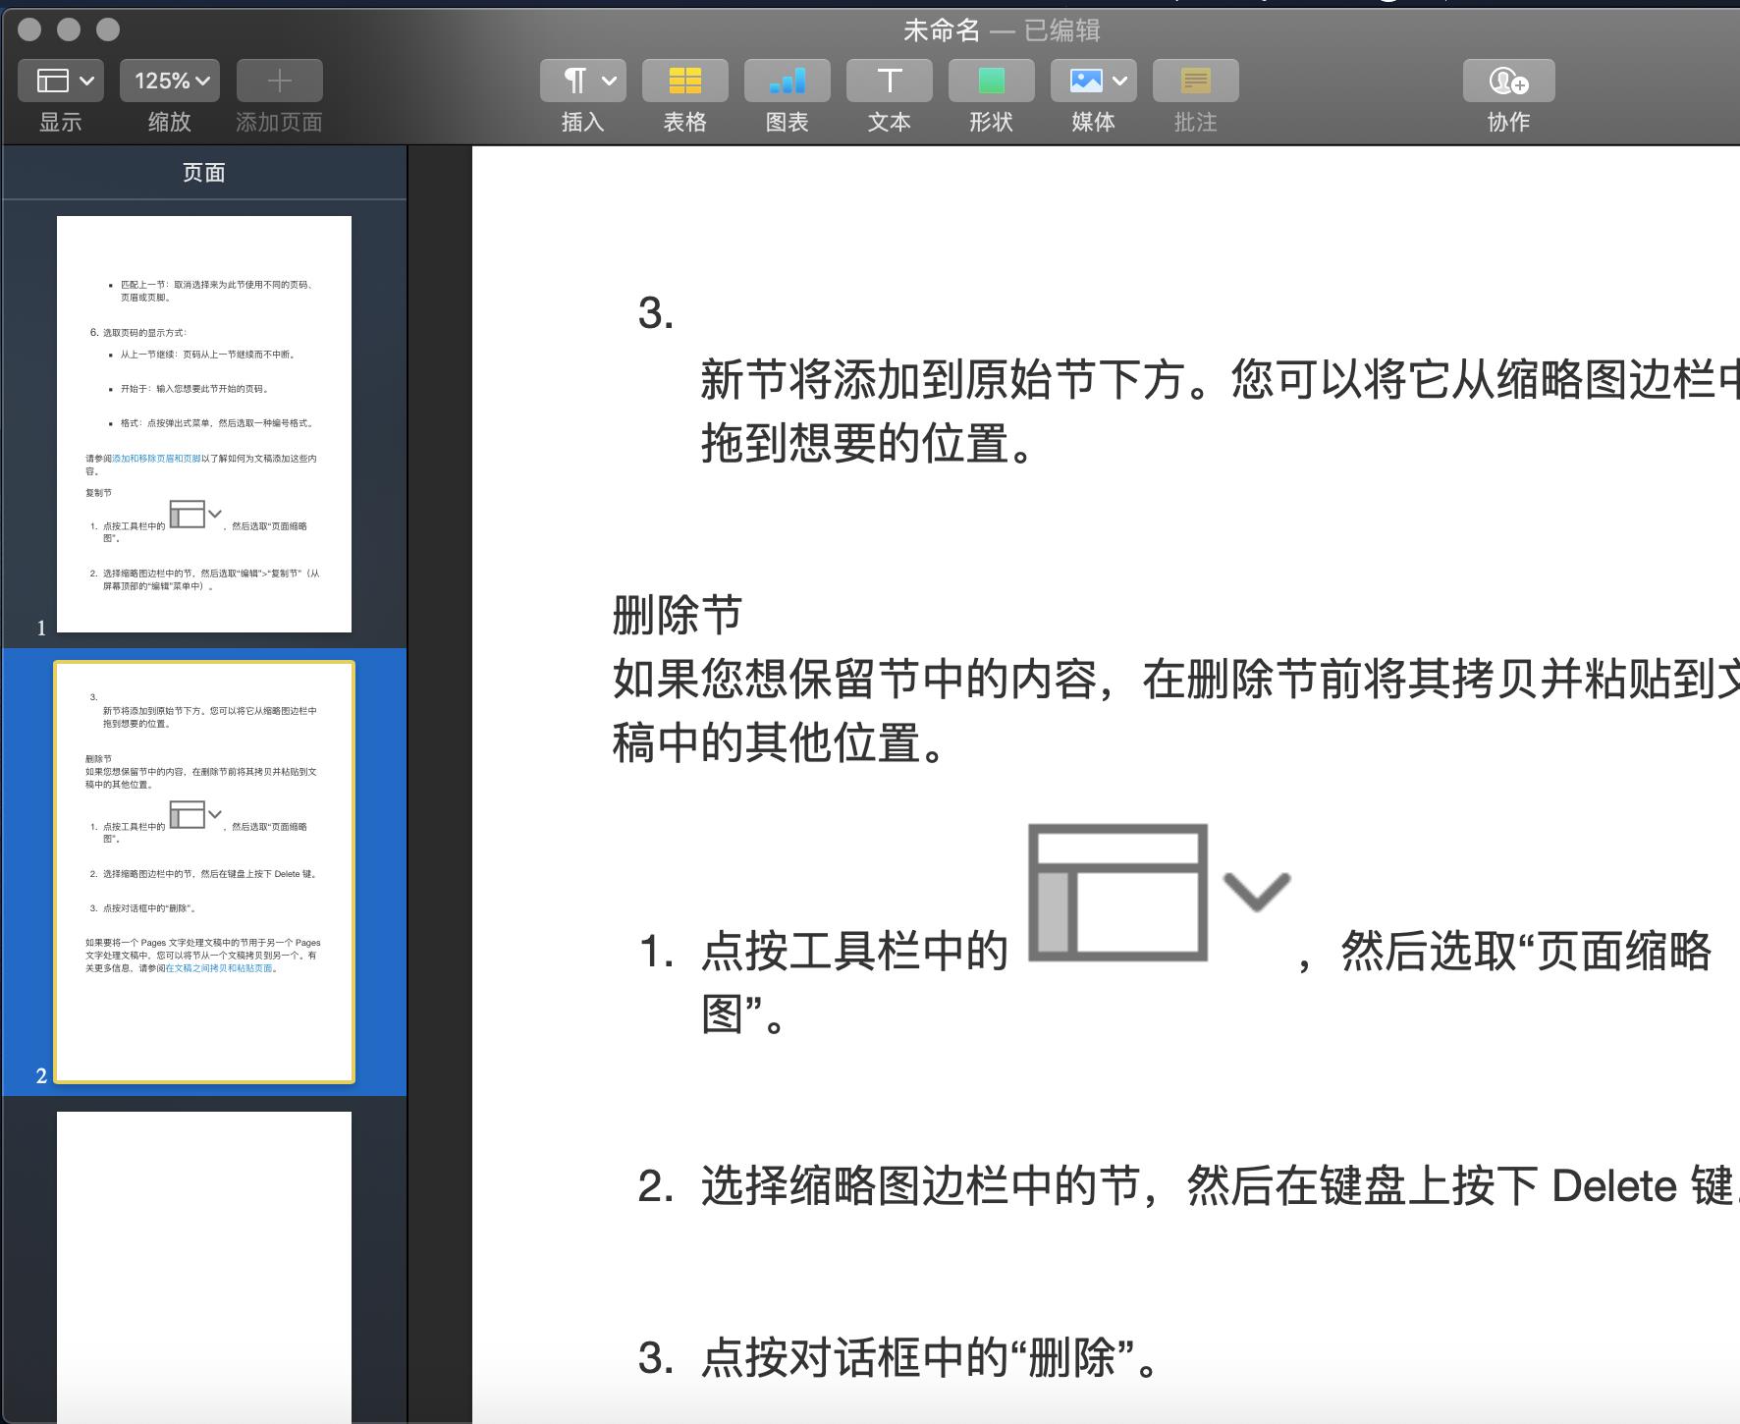
Task: Click the Table (表格) toolbar icon
Action: point(684,81)
